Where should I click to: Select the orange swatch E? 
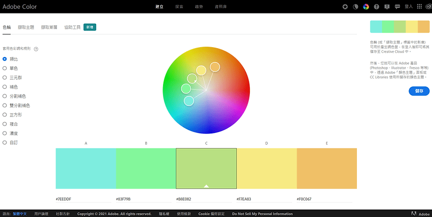click(327, 168)
